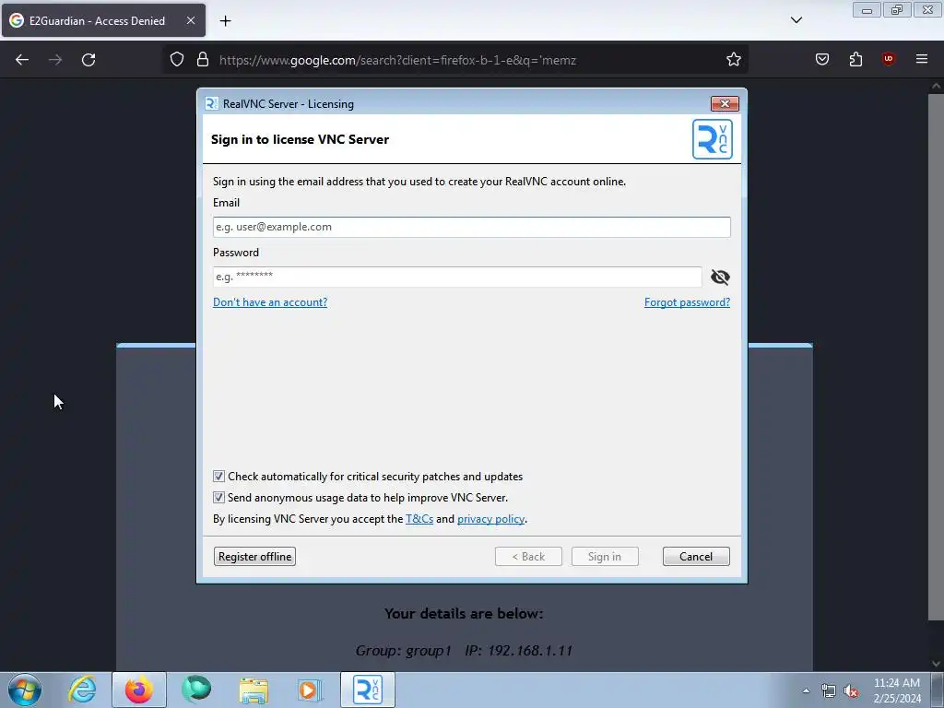Open Windows Explorer folder from the taskbar
Viewport: 944px width, 708px height.
click(x=254, y=690)
